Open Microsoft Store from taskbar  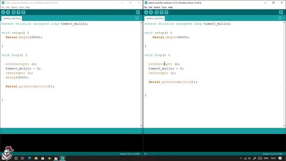(43, 158)
